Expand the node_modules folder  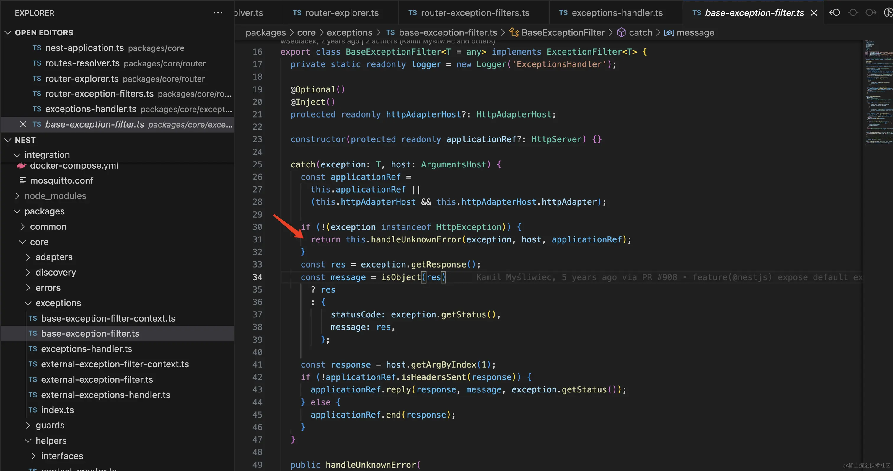pyautogui.click(x=17, y=196)
